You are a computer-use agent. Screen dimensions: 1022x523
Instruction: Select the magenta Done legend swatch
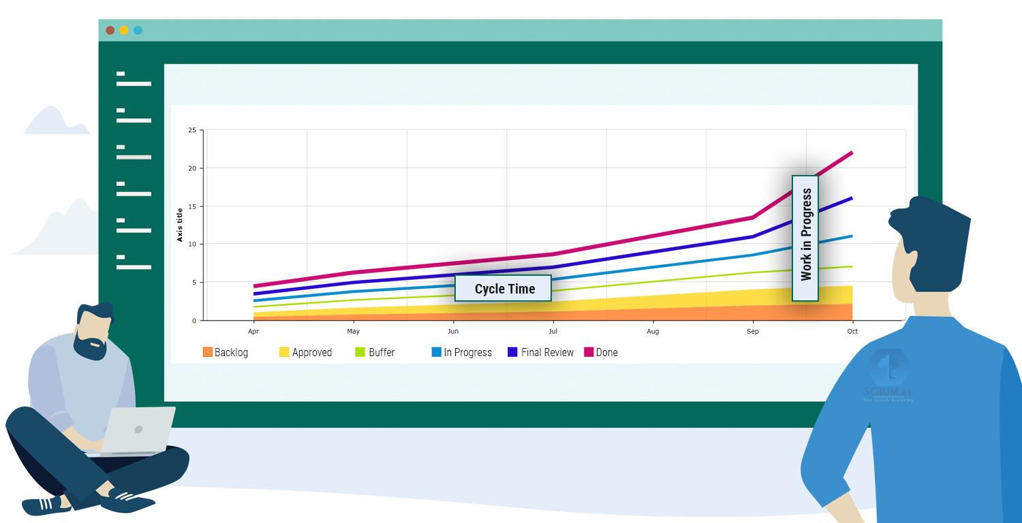point(589,352)
